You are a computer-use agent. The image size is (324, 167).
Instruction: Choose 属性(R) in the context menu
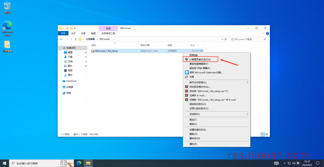point(216,144)
